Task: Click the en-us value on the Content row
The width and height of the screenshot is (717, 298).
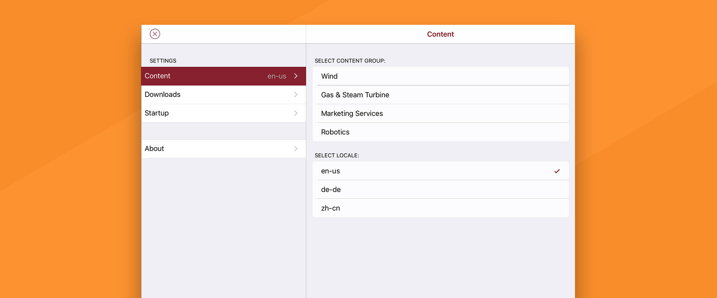Action: (x=277, y=76)
